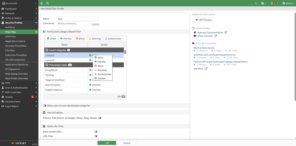Click the Comments text box
296x146 pixels.
74,23
